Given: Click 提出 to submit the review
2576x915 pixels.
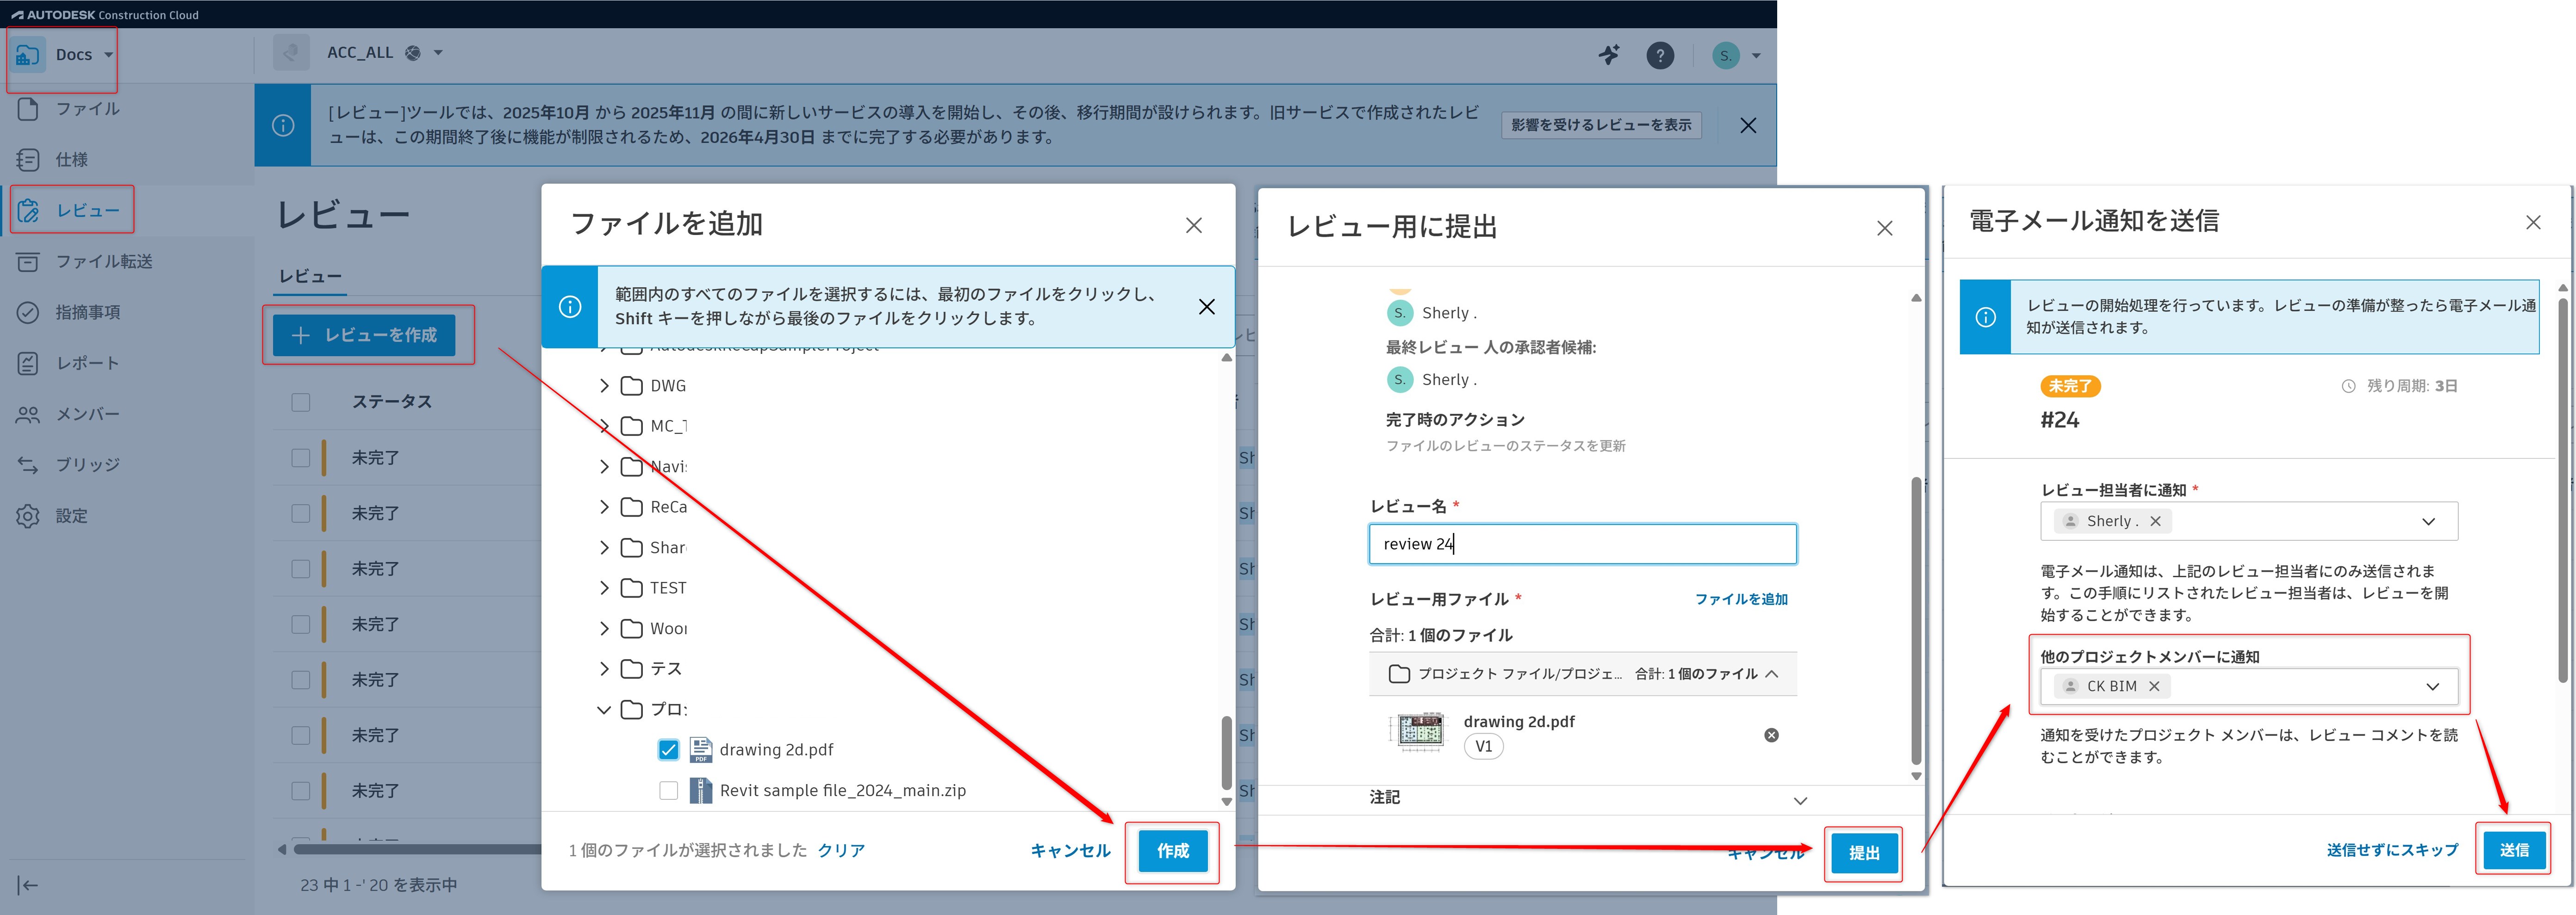Looking at the screenshot, I should coord(1864,854).
